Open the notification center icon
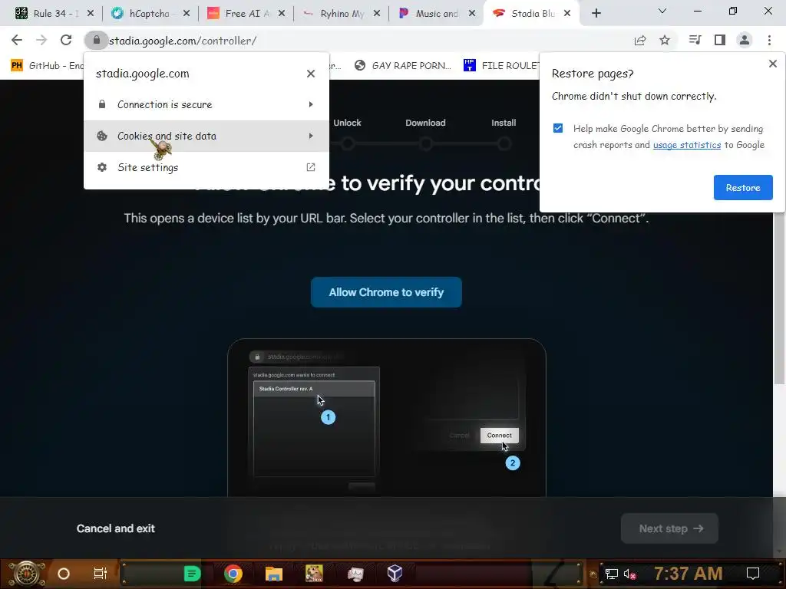786x589 pixels. coord(753,574)
